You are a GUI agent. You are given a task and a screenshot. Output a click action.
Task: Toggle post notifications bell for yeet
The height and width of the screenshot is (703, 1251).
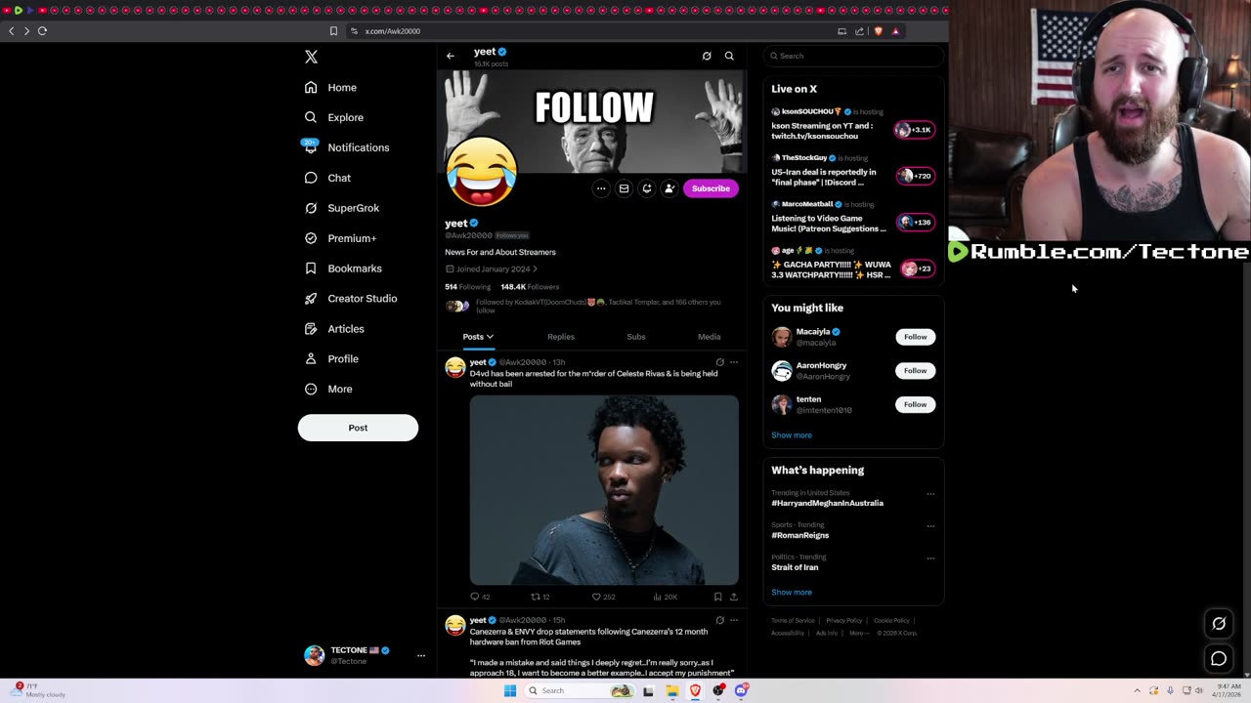646,188
